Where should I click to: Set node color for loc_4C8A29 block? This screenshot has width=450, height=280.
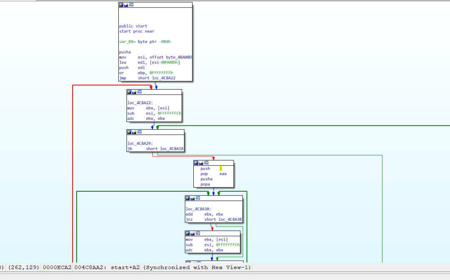tap(129, 132)
